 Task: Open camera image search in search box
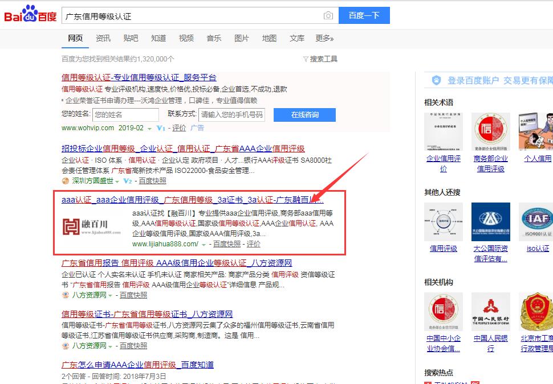coord(328,15)
